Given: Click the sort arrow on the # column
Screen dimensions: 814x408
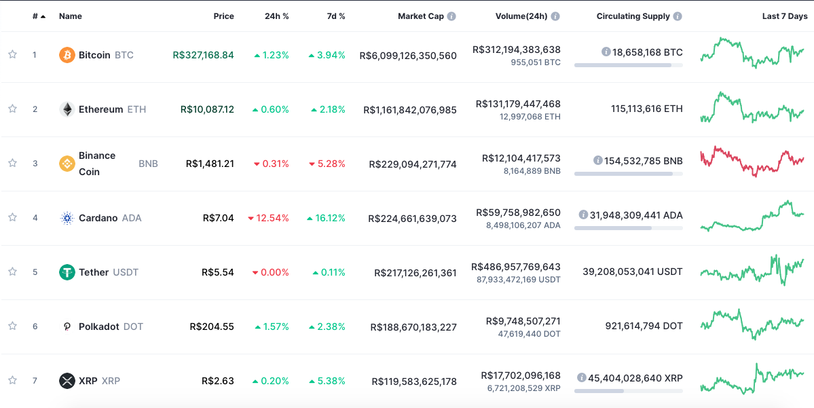Looking at the screenshot, I should click(x=42, y=16).
